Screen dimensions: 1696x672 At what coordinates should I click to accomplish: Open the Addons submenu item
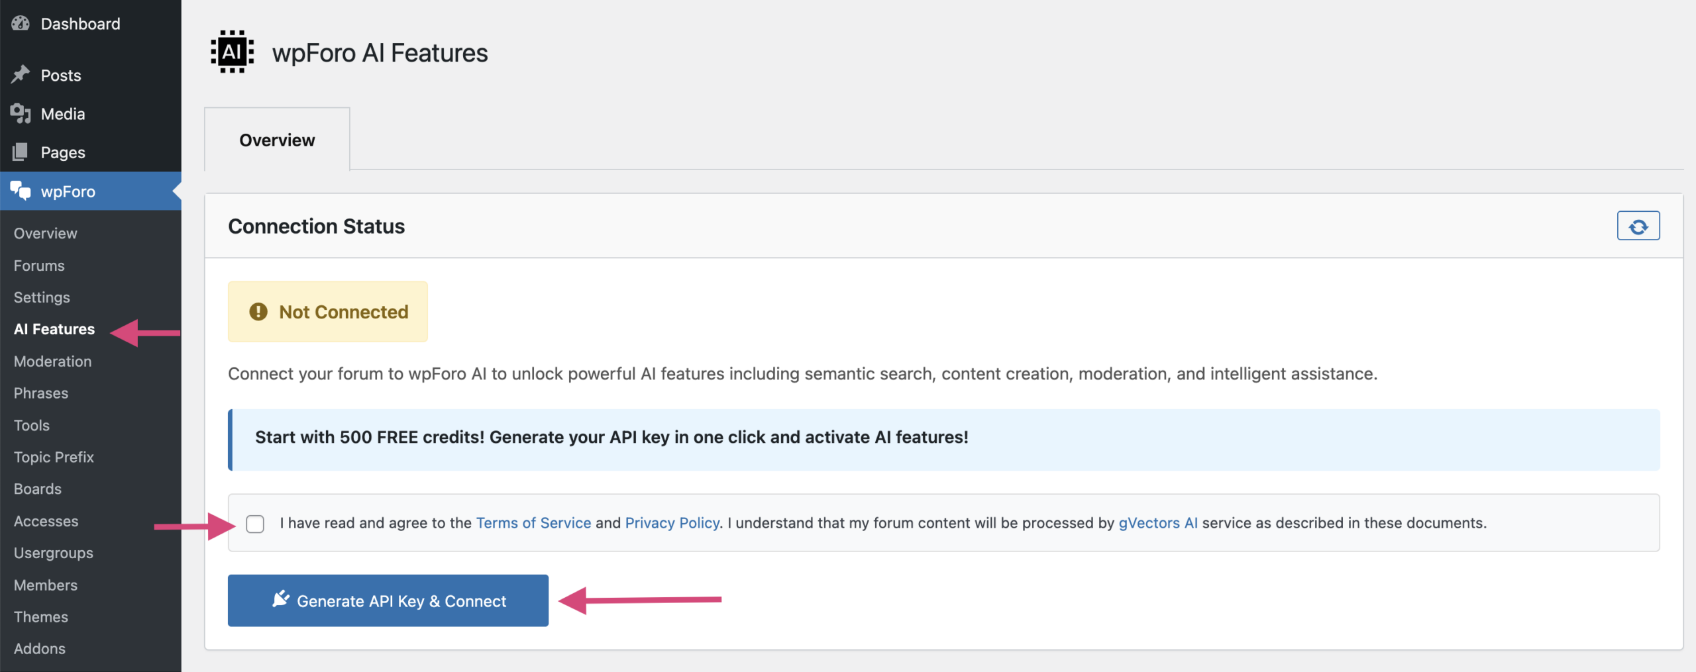40,649
